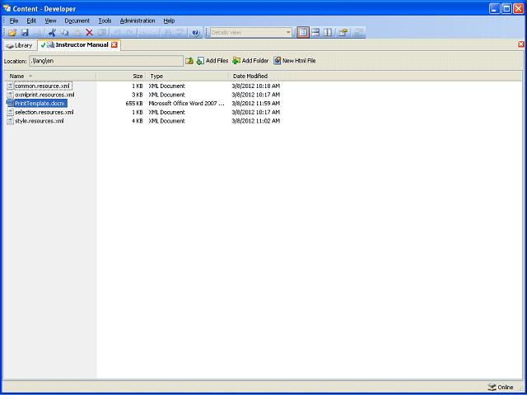Click the 3/8/2012 11:59 AM date cell

[x=256, y=104]
